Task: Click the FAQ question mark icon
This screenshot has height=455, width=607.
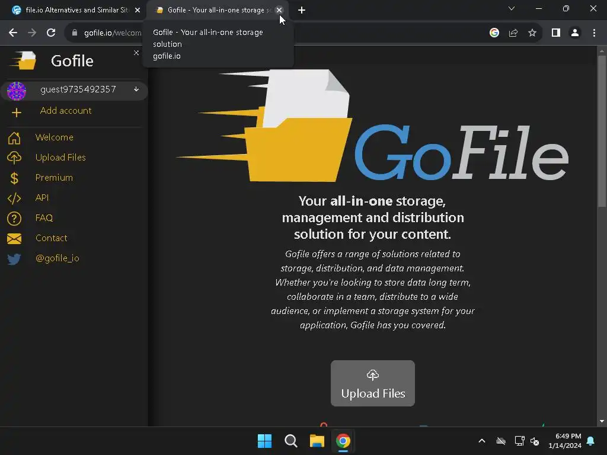Action: tap(14, 218)
